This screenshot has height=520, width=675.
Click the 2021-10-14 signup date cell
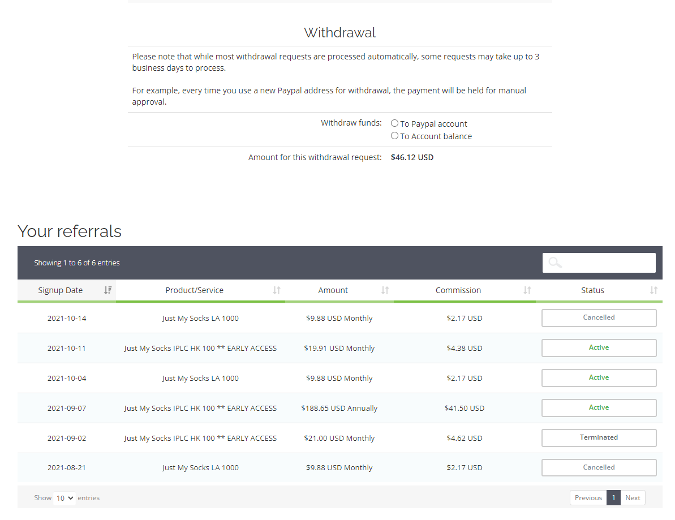[x=67, y=318]
